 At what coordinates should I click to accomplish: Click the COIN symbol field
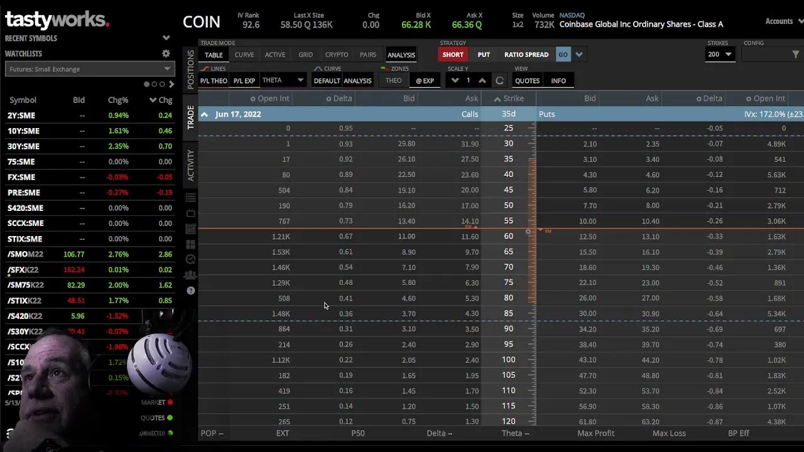pos(202,22)
